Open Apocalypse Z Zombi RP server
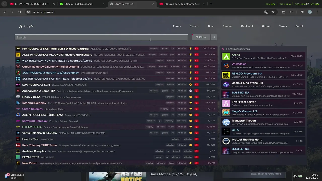The image size is (322, 181). click(116, 91)
